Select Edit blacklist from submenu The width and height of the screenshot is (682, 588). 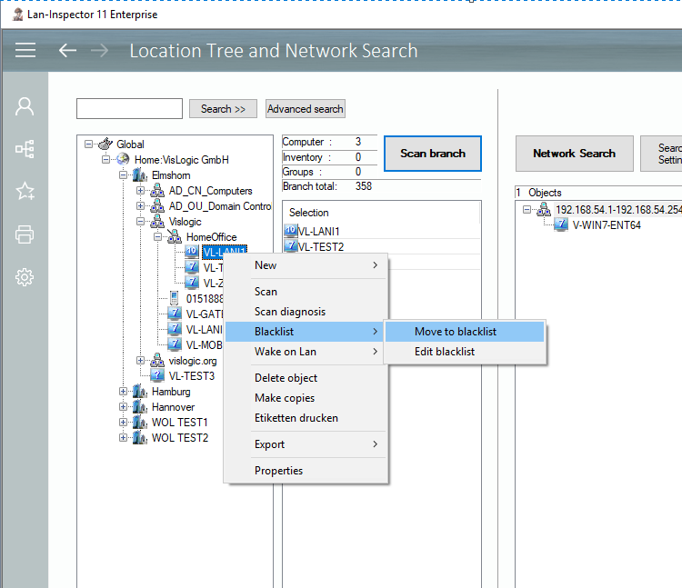click(444, 352)
